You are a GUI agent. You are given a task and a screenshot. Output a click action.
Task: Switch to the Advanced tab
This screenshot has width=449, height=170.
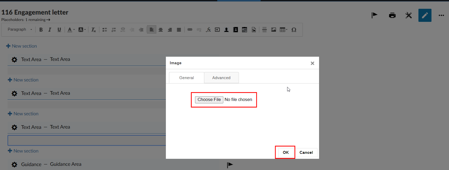(221, 78)
